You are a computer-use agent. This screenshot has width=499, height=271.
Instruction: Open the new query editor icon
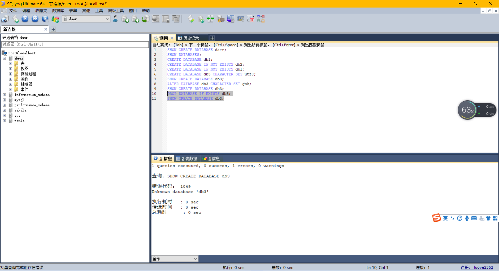[15, 19]
